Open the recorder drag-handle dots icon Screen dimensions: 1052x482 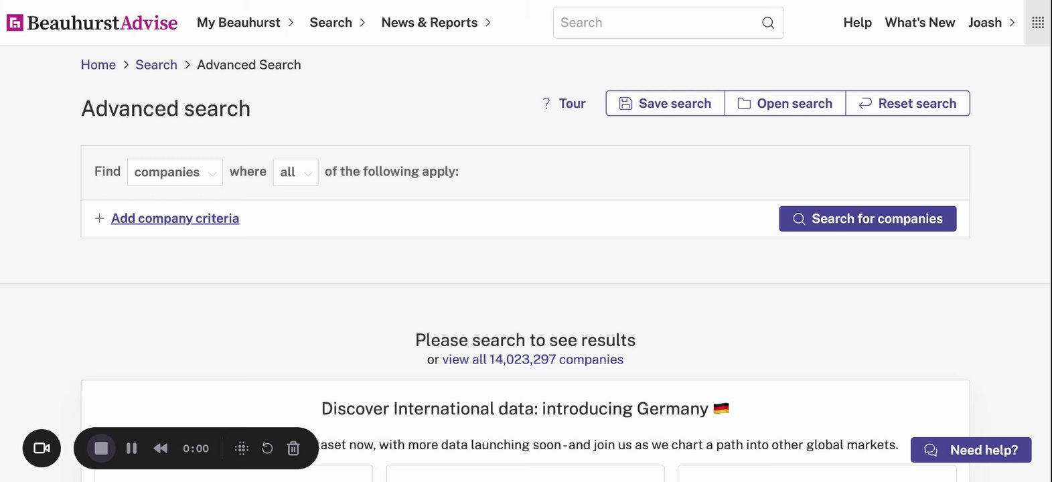(242, 449)
